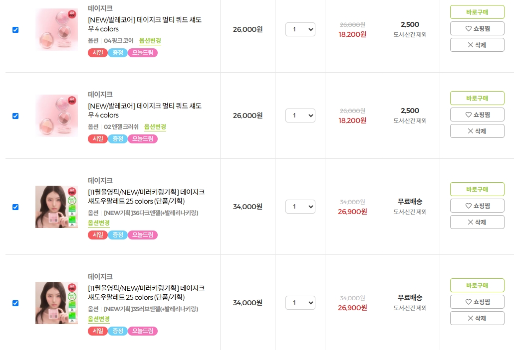Uncheck the 04 핑크코어 item checkbox

coord(15,30)
